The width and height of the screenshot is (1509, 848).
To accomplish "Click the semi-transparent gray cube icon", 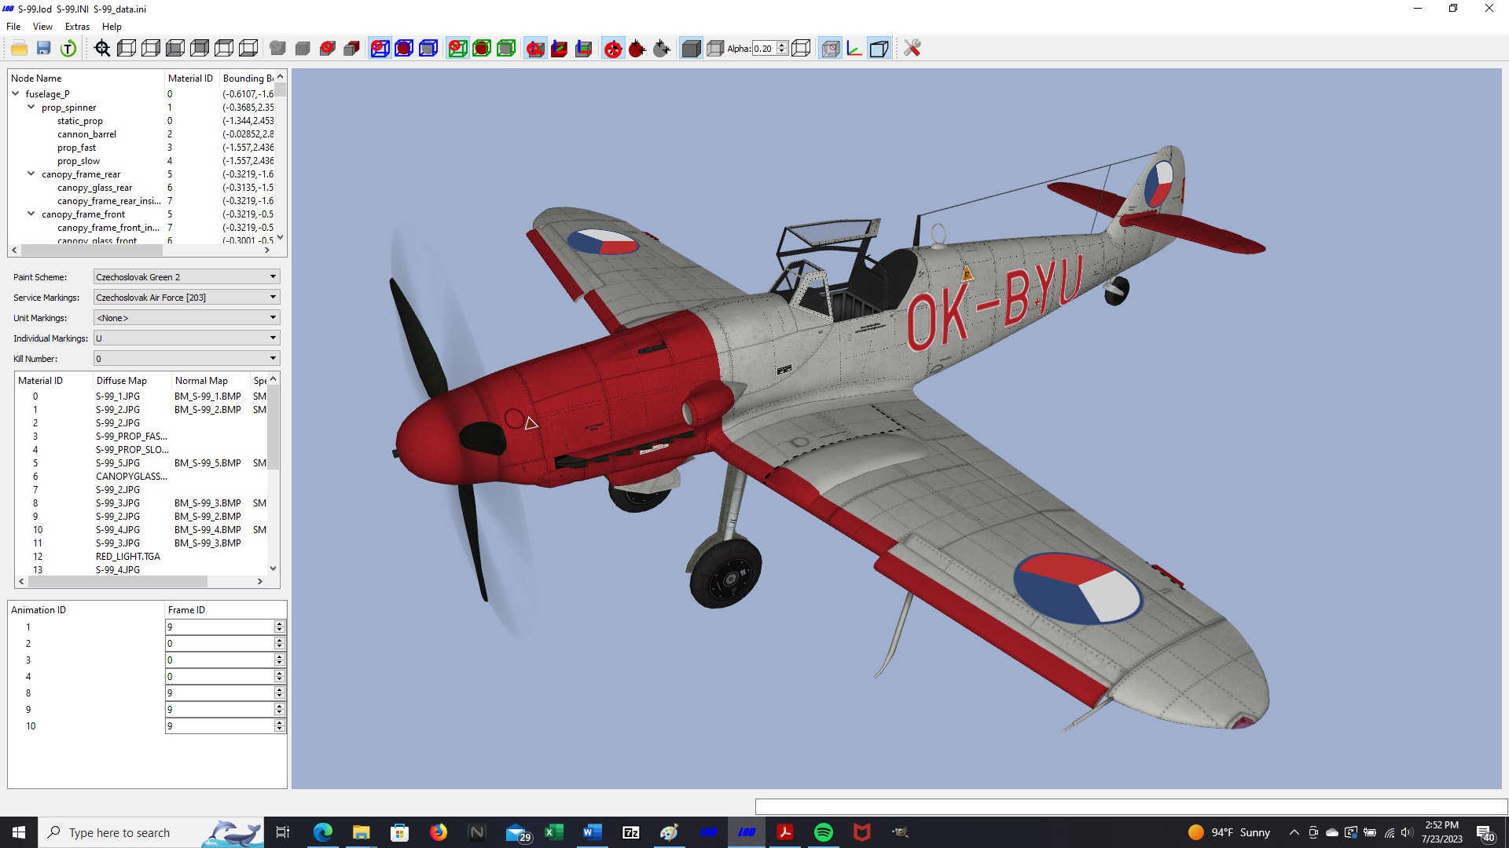I will (x=715, y=49).
